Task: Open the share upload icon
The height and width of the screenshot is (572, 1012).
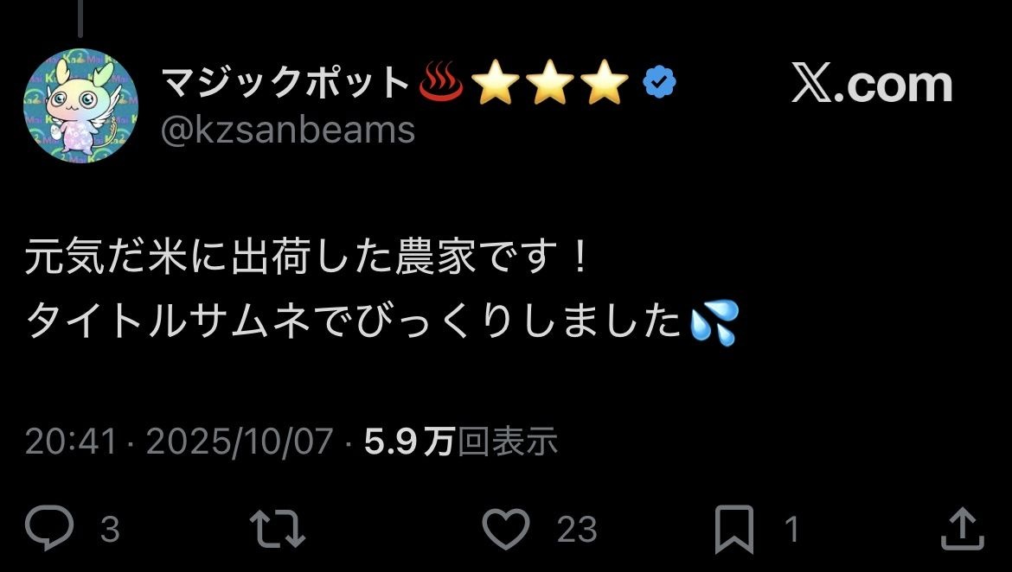Action: 963,528
